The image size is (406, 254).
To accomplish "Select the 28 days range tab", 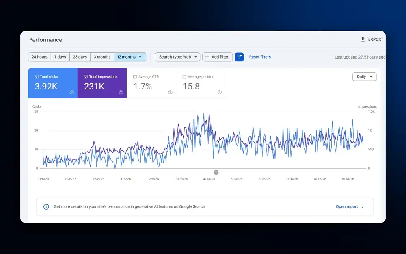I will 80,57.
